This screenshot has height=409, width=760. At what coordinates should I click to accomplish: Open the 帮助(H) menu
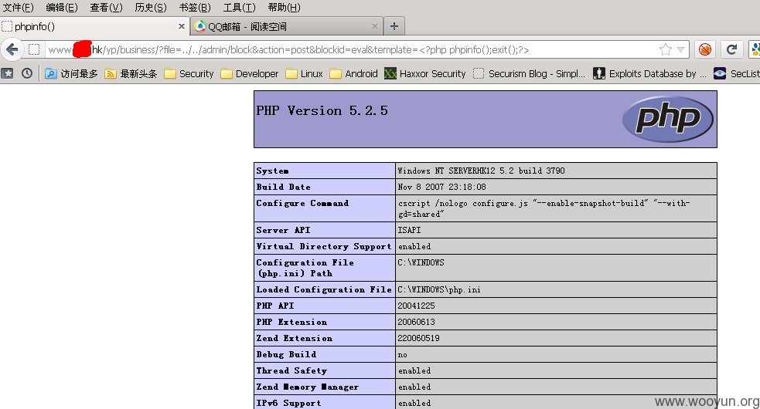click(284, 7)
